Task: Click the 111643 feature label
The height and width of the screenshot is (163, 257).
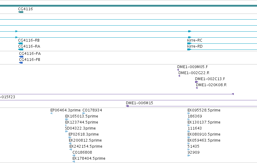Action: 194,128
